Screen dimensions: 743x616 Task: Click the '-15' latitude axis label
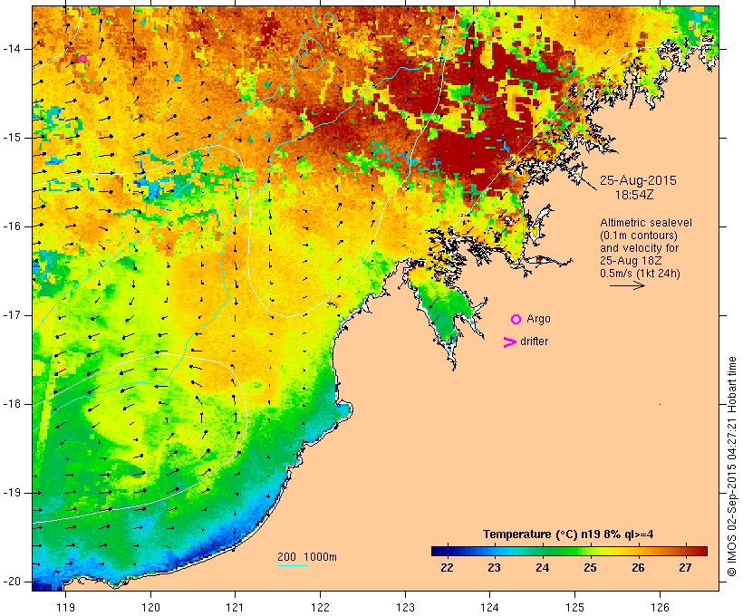coord(11,138)
